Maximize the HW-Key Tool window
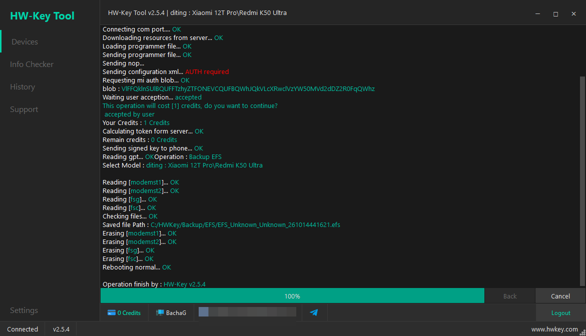Image resolution: width=586 pixels, height=336 pixels. click(x=556, y=13)
